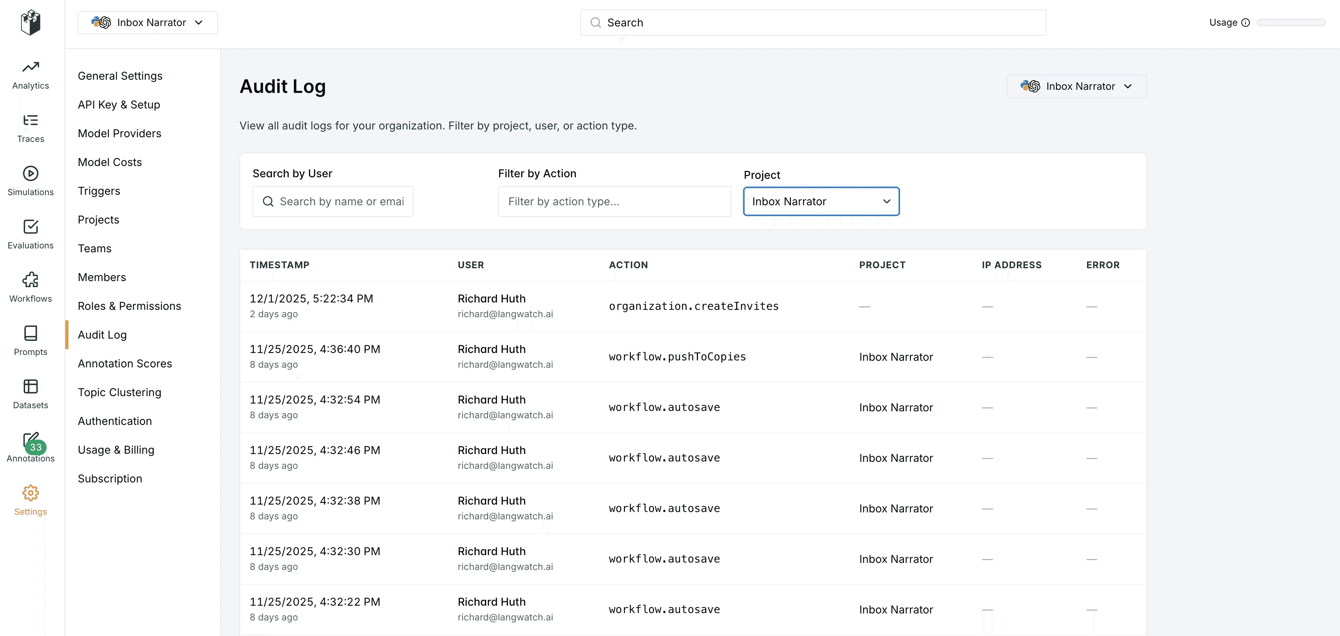1340x636 pixels.
Task: Open the Datasets table icon
Action: [x=30, y=387]
